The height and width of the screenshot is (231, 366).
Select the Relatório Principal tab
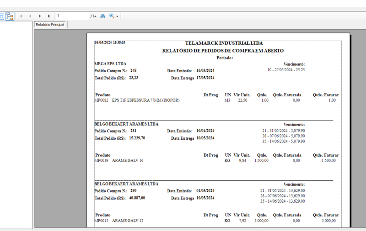click(x=50, y=25)
